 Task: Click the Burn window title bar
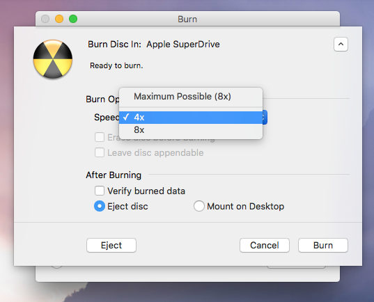tap(187, 19)
